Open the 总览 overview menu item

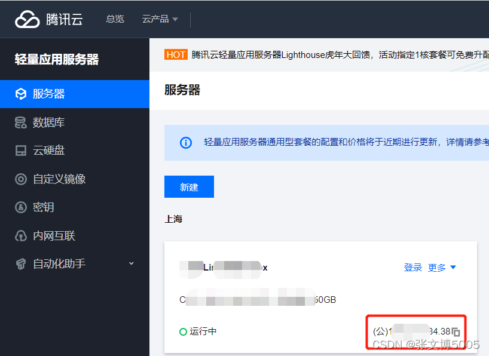click(x=115, y=19)
